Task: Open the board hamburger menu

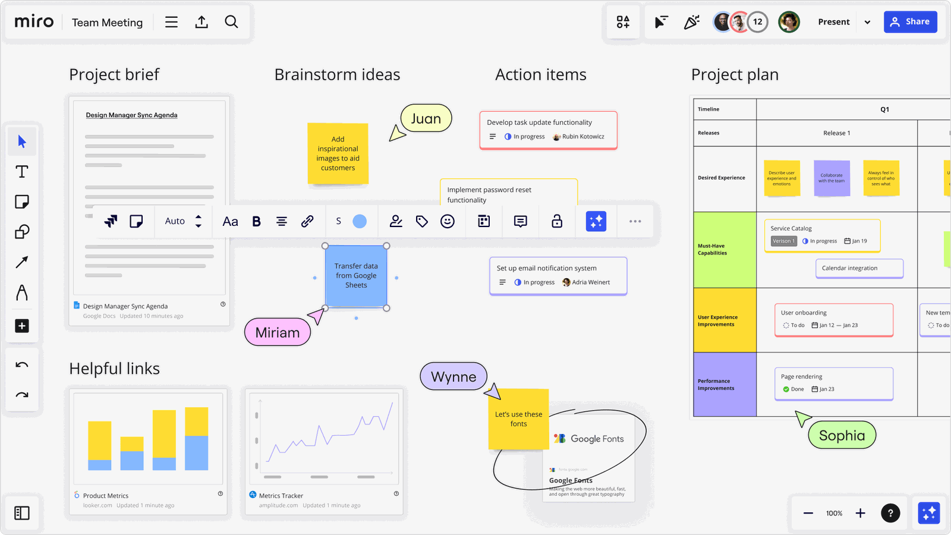Action: [x=171, y=22]
